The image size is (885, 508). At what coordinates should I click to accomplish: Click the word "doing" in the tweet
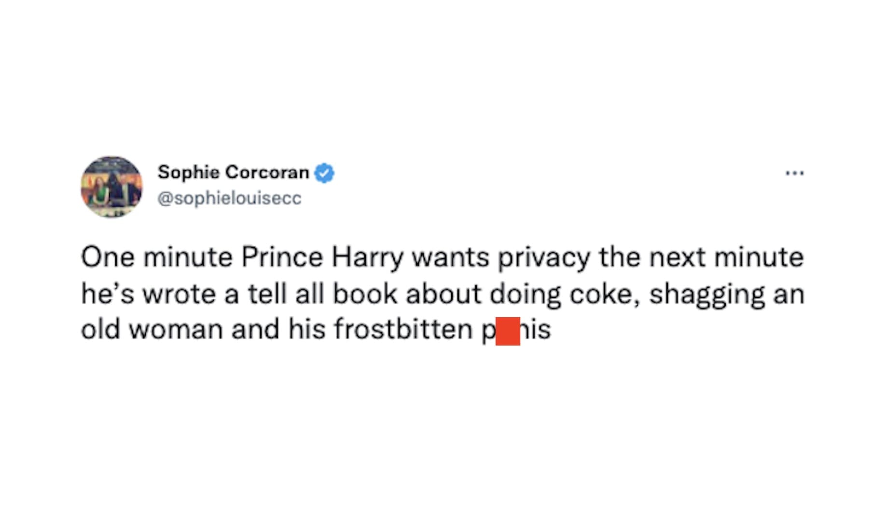(525, 294)
